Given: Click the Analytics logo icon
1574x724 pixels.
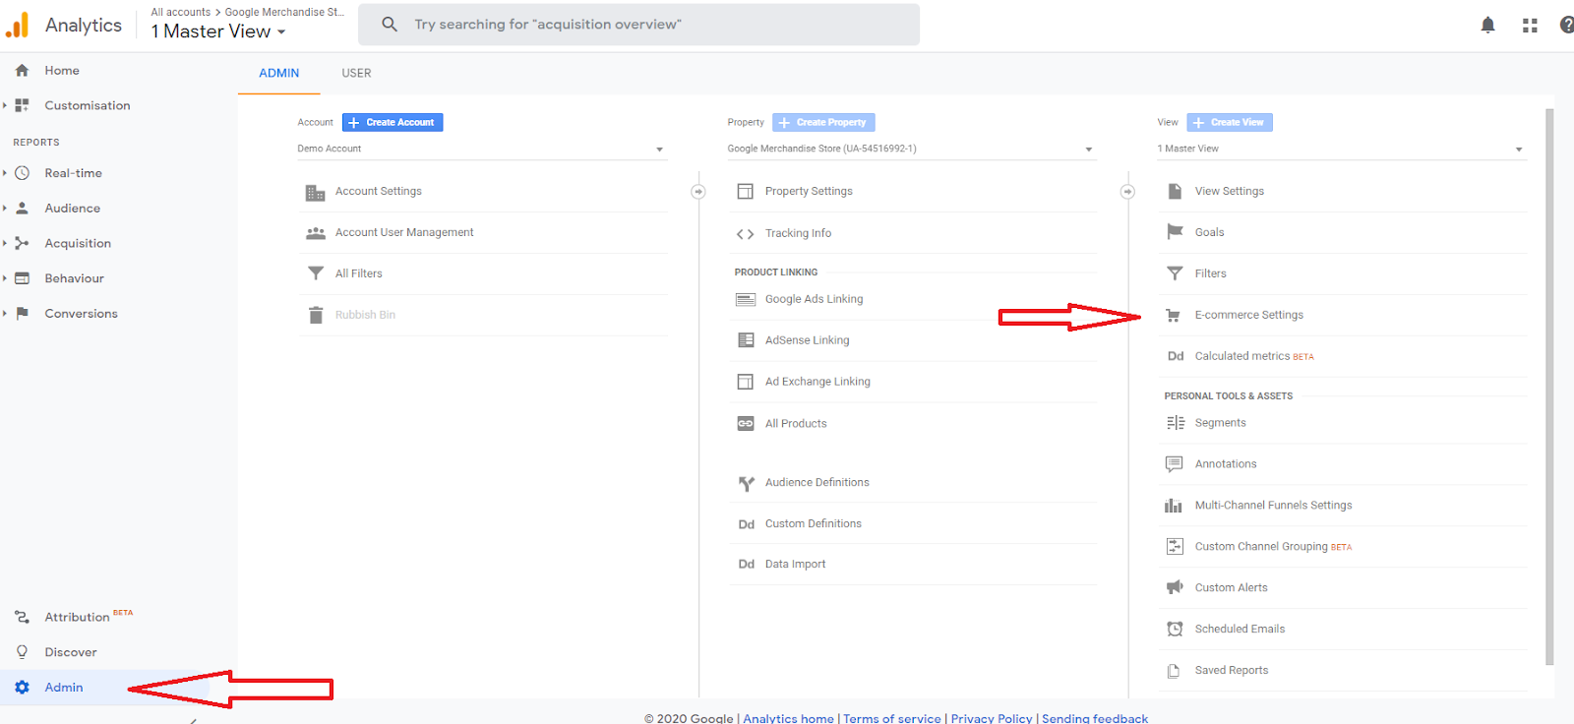Looking at the screenshot, I should (18, 26).
